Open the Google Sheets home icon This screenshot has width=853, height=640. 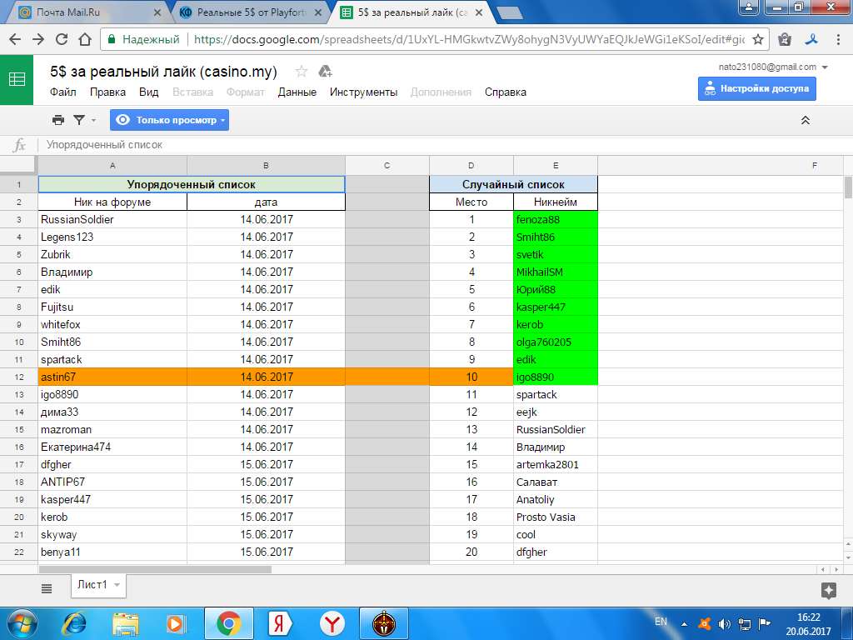(17, 80)
